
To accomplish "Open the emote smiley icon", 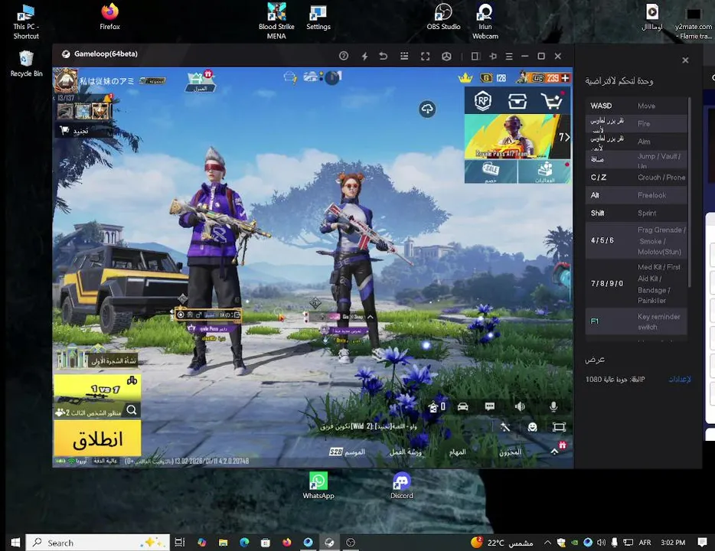I will point(532,427).
